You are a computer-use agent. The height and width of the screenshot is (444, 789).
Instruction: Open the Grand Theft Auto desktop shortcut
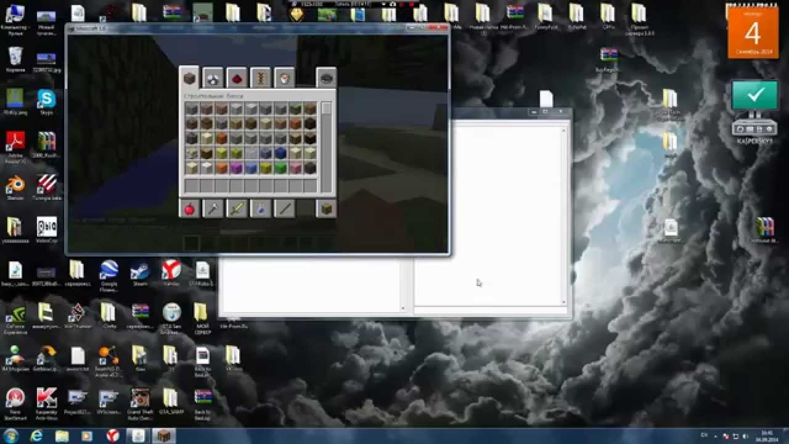141,405
